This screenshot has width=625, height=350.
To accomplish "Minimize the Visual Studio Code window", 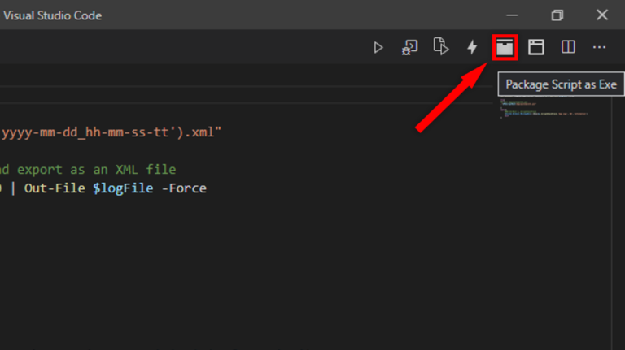I will coord(512,15).
